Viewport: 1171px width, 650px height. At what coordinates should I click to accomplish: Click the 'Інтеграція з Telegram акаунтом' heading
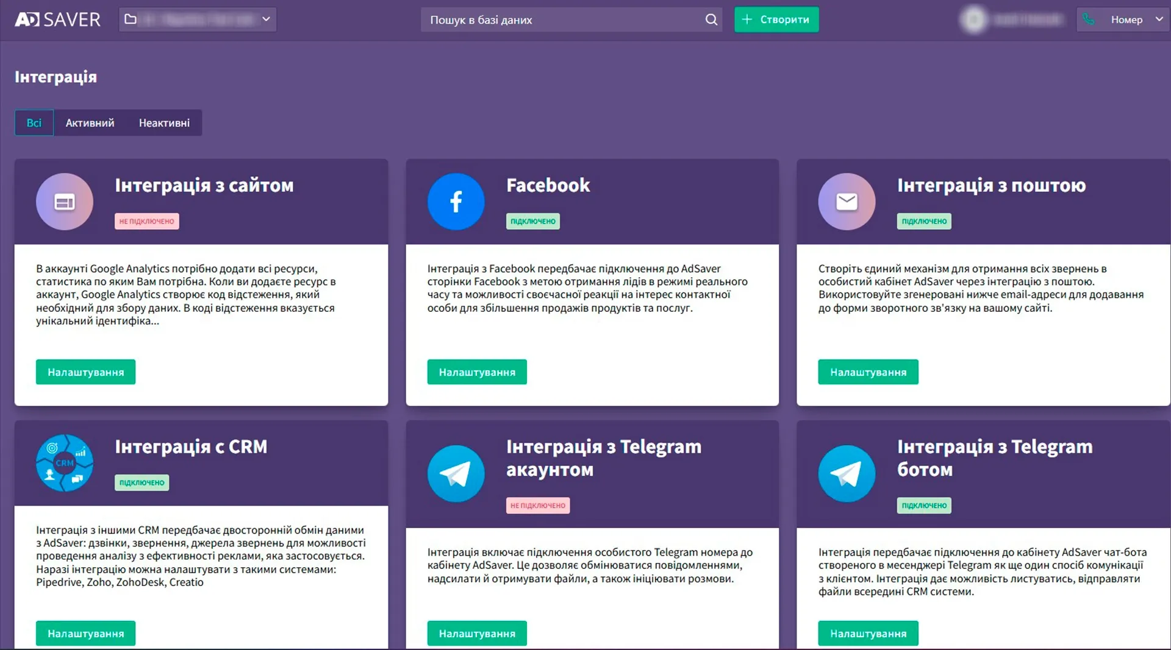click(x=604, y=458)
